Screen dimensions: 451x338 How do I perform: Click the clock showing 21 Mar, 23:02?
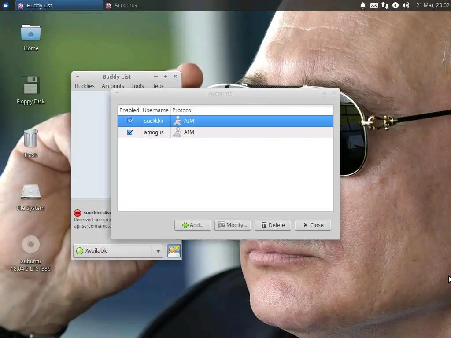point(433,5)
